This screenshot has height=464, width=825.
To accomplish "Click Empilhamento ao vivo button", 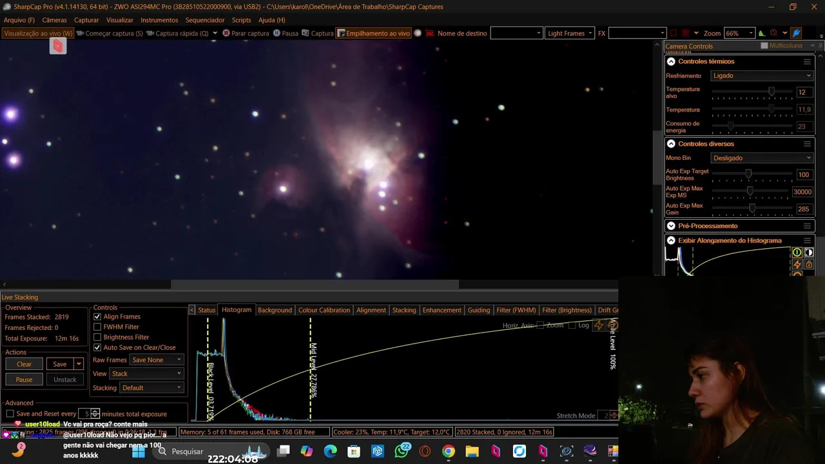I will [374, 33].
